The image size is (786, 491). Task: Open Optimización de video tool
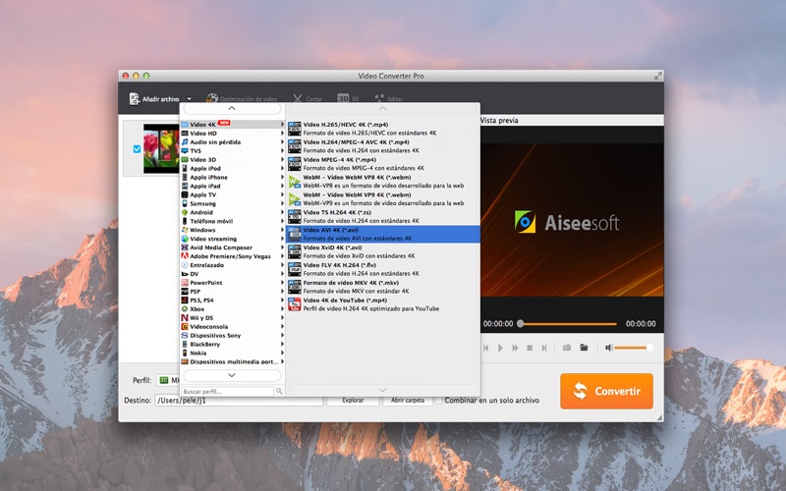(242, 99)
